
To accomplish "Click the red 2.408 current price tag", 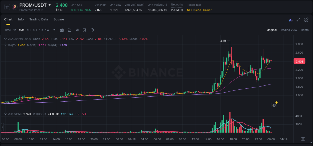I will point(299,61).
